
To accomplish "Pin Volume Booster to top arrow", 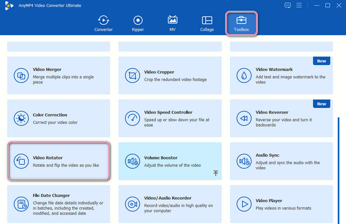I will click(216, 173).
